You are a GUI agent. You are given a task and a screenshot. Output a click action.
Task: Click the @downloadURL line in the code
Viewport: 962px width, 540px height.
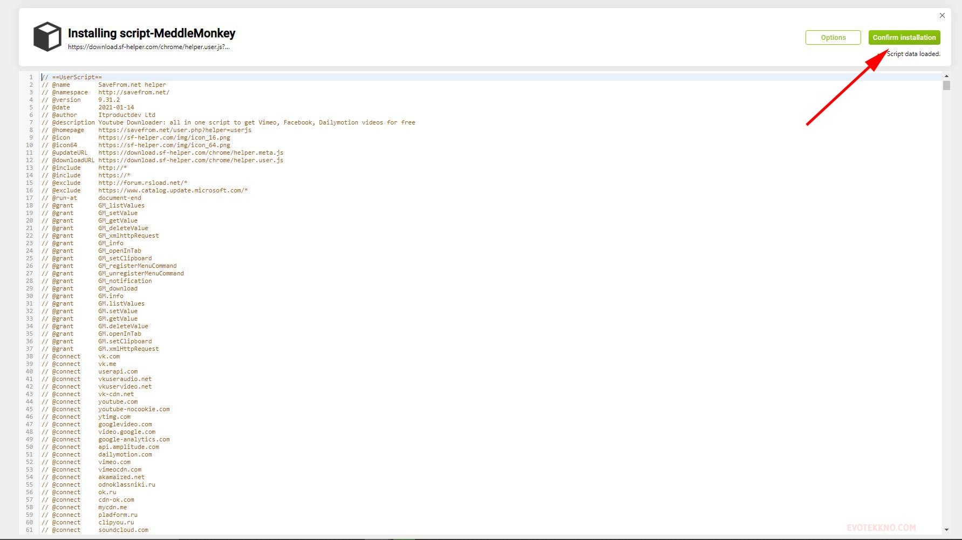[x=162, y=160]
